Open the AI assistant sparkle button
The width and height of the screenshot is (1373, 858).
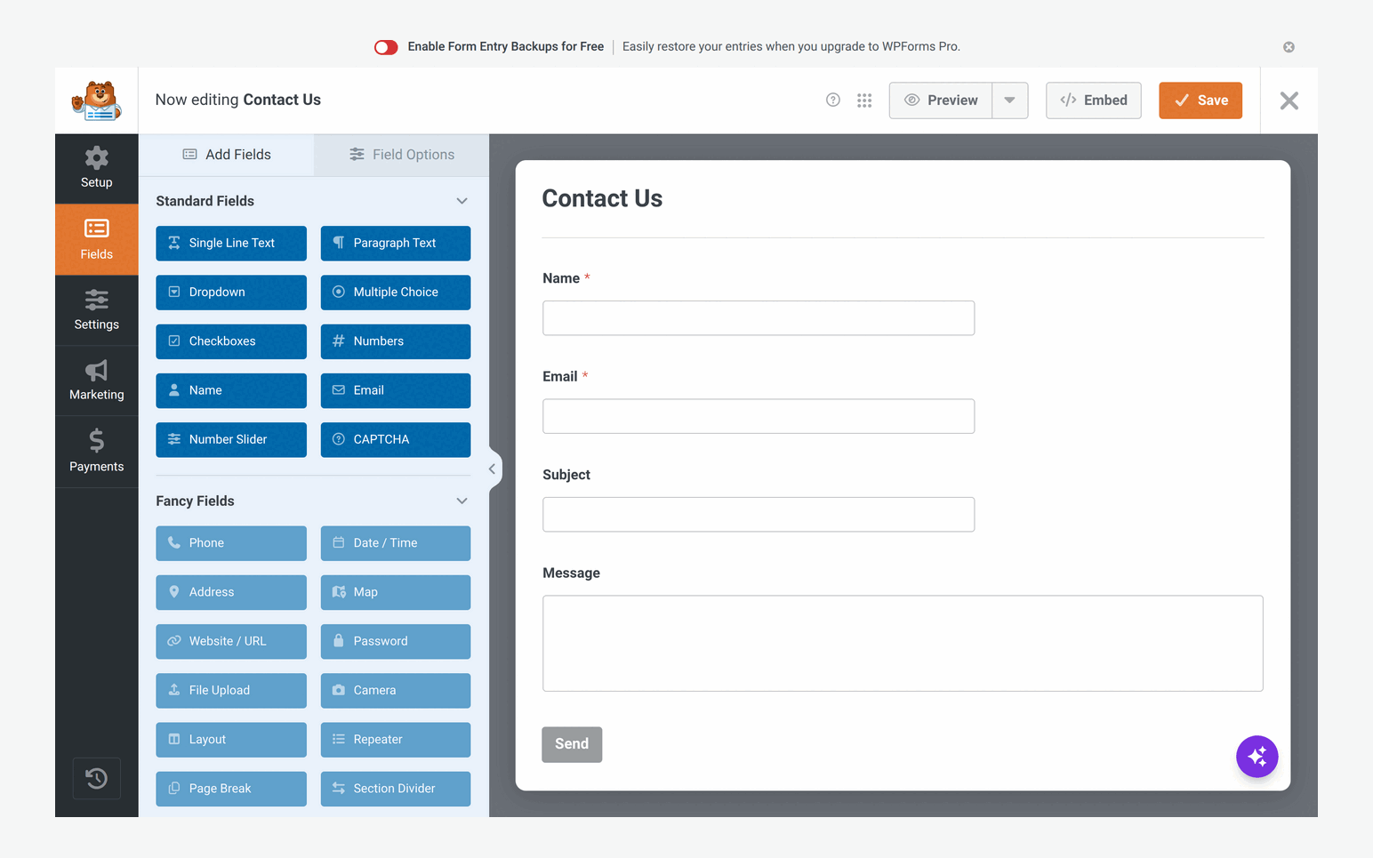coord(1257,757)
